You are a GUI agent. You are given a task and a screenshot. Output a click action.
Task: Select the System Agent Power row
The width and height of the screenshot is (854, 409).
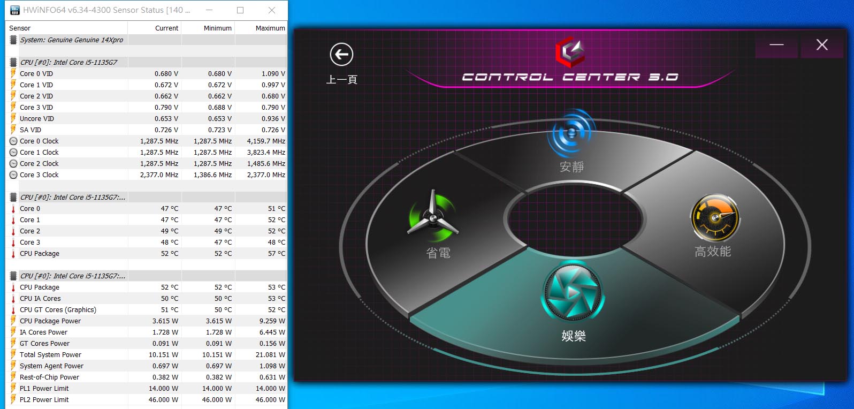147,366
